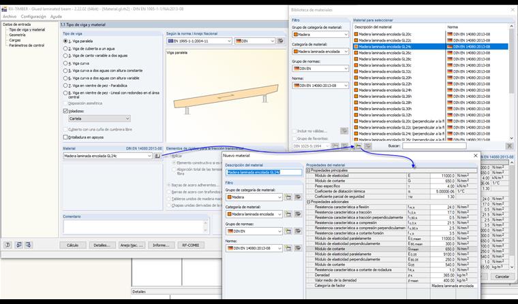Click the Informe... button
The width and height of the screenshot is (518, 304).
click(x=161, y=246)
